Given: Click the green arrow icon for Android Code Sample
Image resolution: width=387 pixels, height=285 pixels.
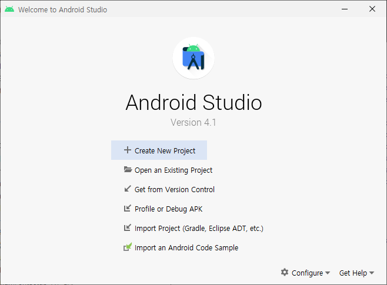Looking at the screenshot, I should pos(128,247).
